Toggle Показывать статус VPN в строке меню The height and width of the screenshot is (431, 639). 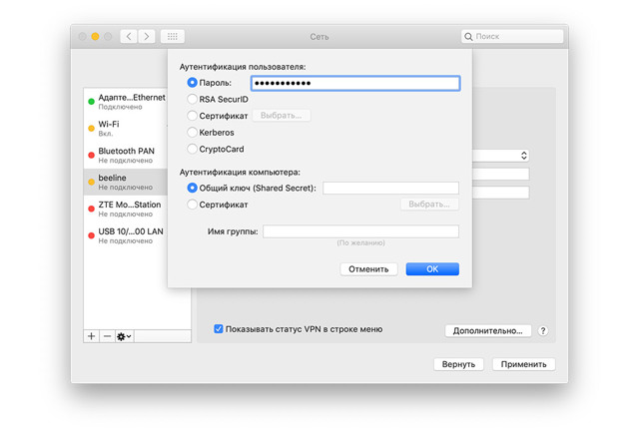pyautogui.click(x=219, y=329)
